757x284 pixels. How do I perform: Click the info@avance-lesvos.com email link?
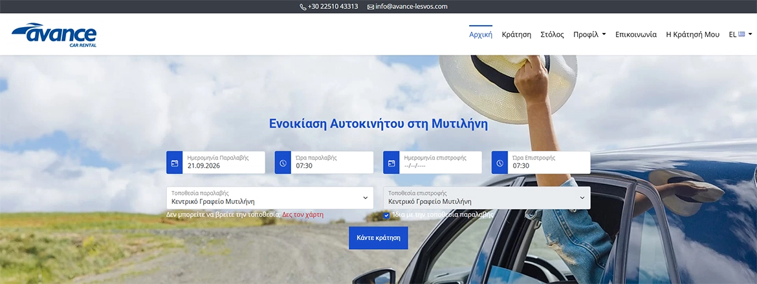click(411, 6)
